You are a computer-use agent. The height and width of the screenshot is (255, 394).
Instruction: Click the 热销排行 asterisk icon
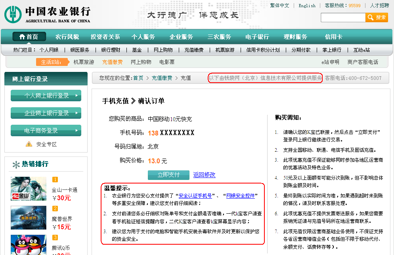point(16,164)
